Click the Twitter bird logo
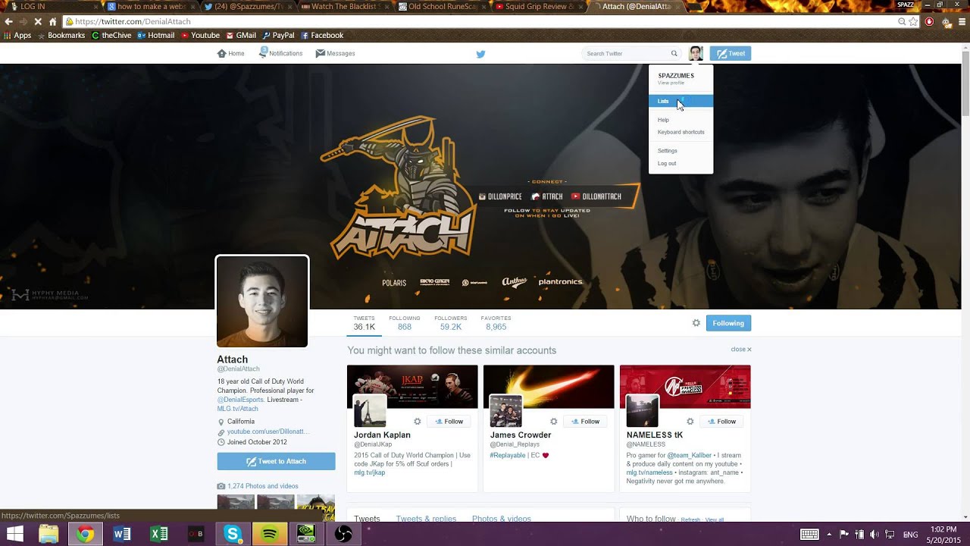 480,54
